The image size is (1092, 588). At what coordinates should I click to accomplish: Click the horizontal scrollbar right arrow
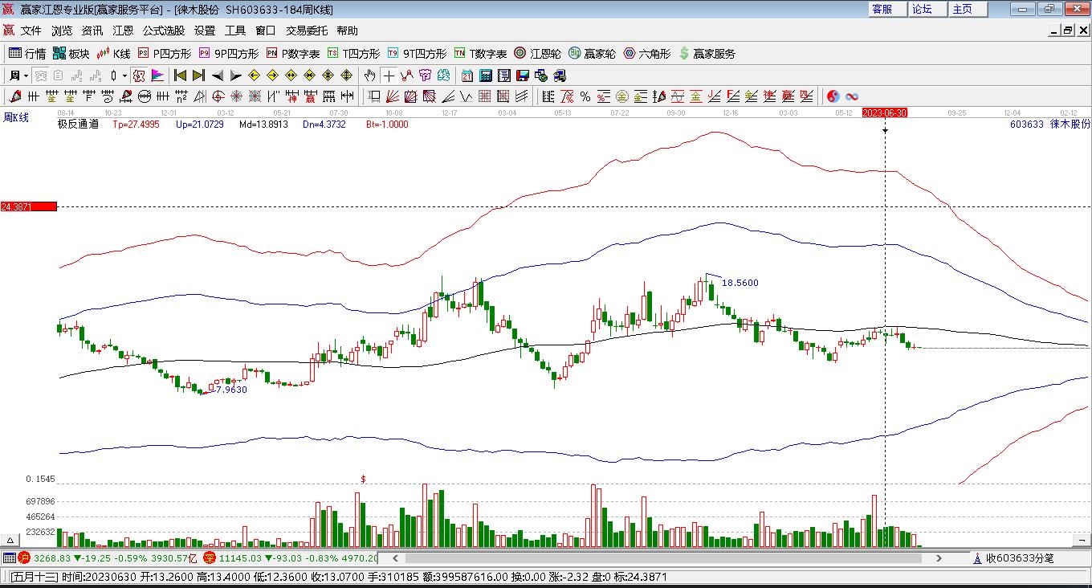pos(939,557)
